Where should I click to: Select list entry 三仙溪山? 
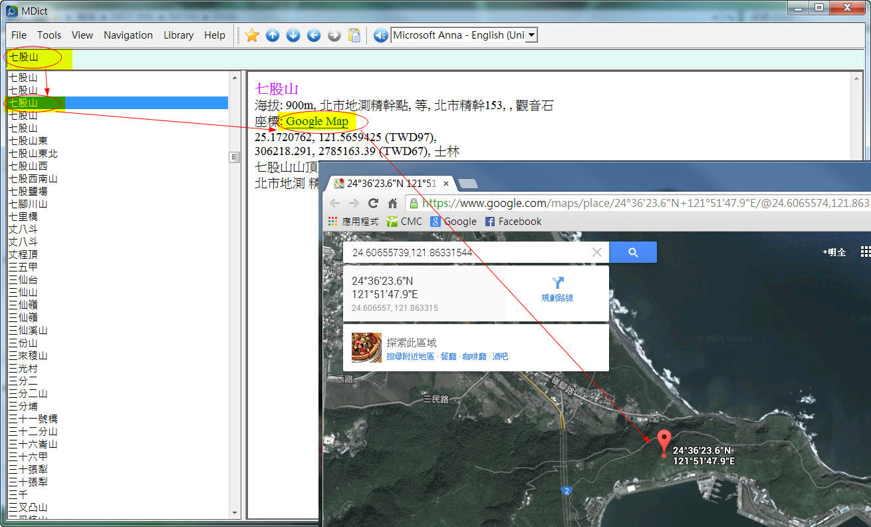[x=28, y=331]
